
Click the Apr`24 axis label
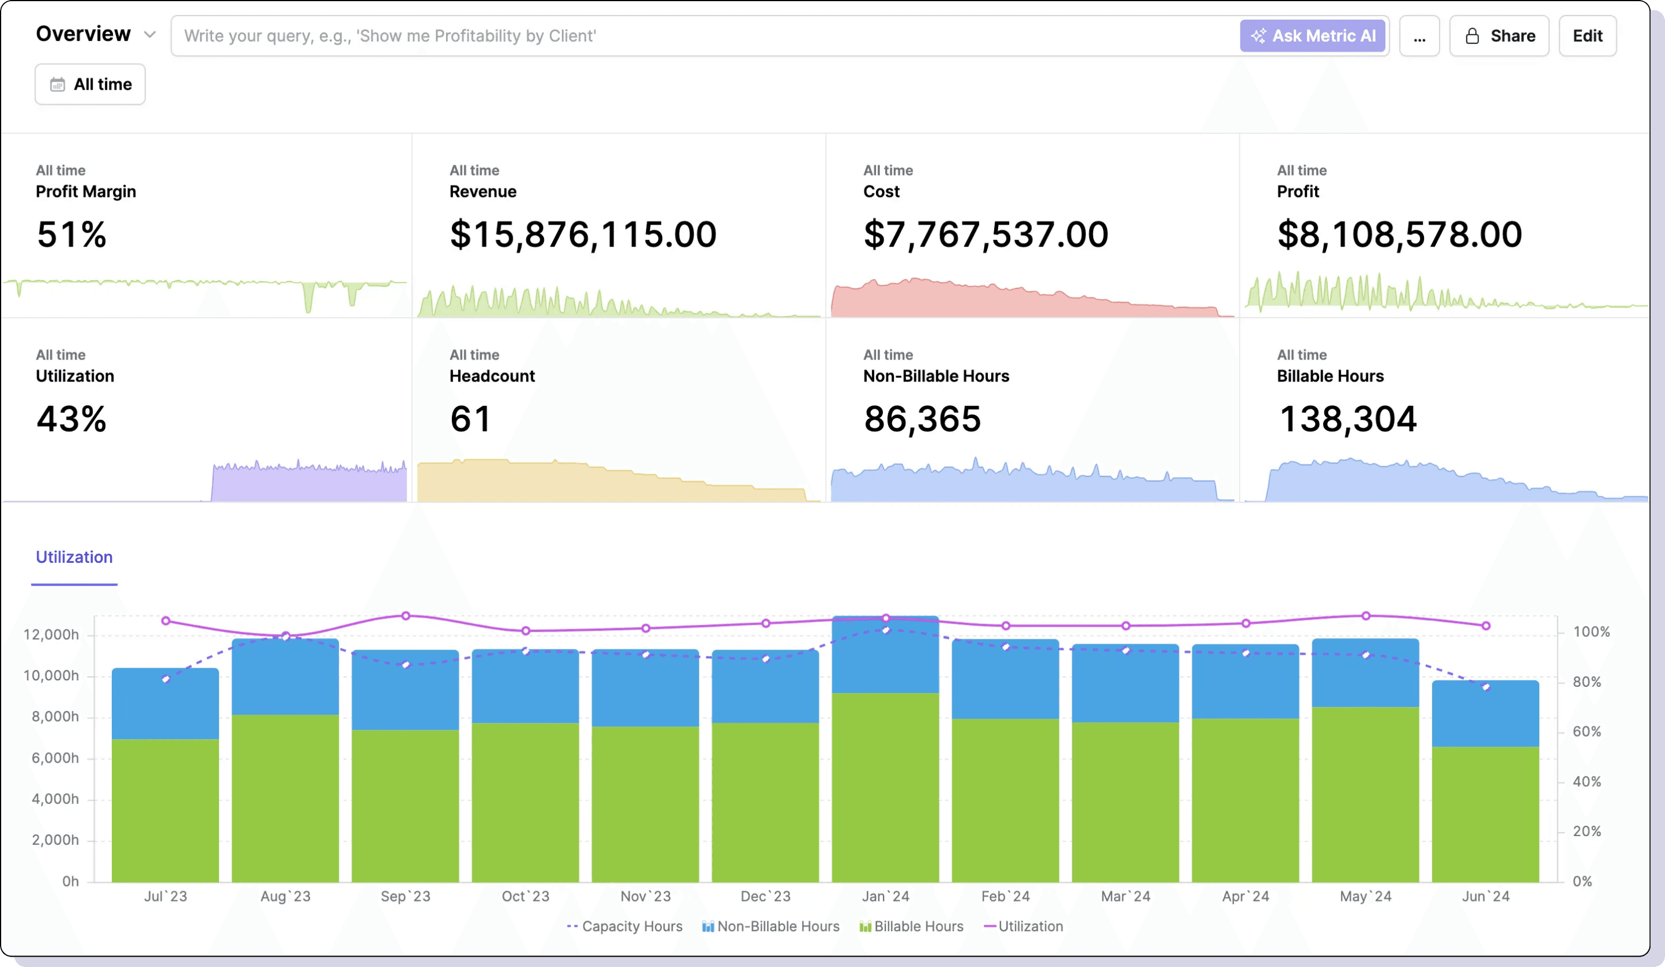click(1246, 896)
